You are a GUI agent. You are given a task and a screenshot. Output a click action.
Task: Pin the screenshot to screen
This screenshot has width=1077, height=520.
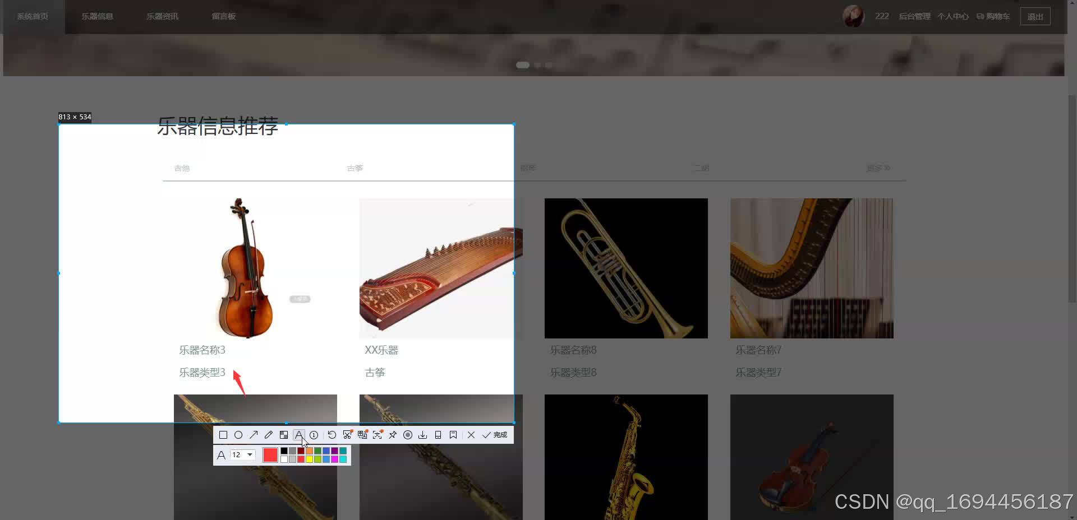coord(393,435)
